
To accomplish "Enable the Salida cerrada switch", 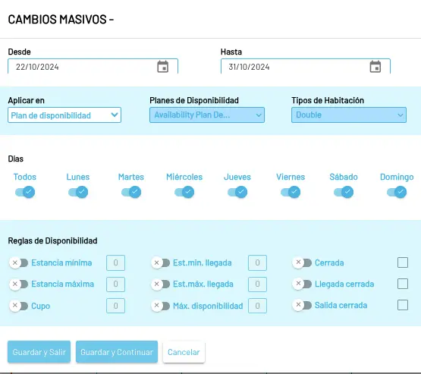I will [302, 305].
